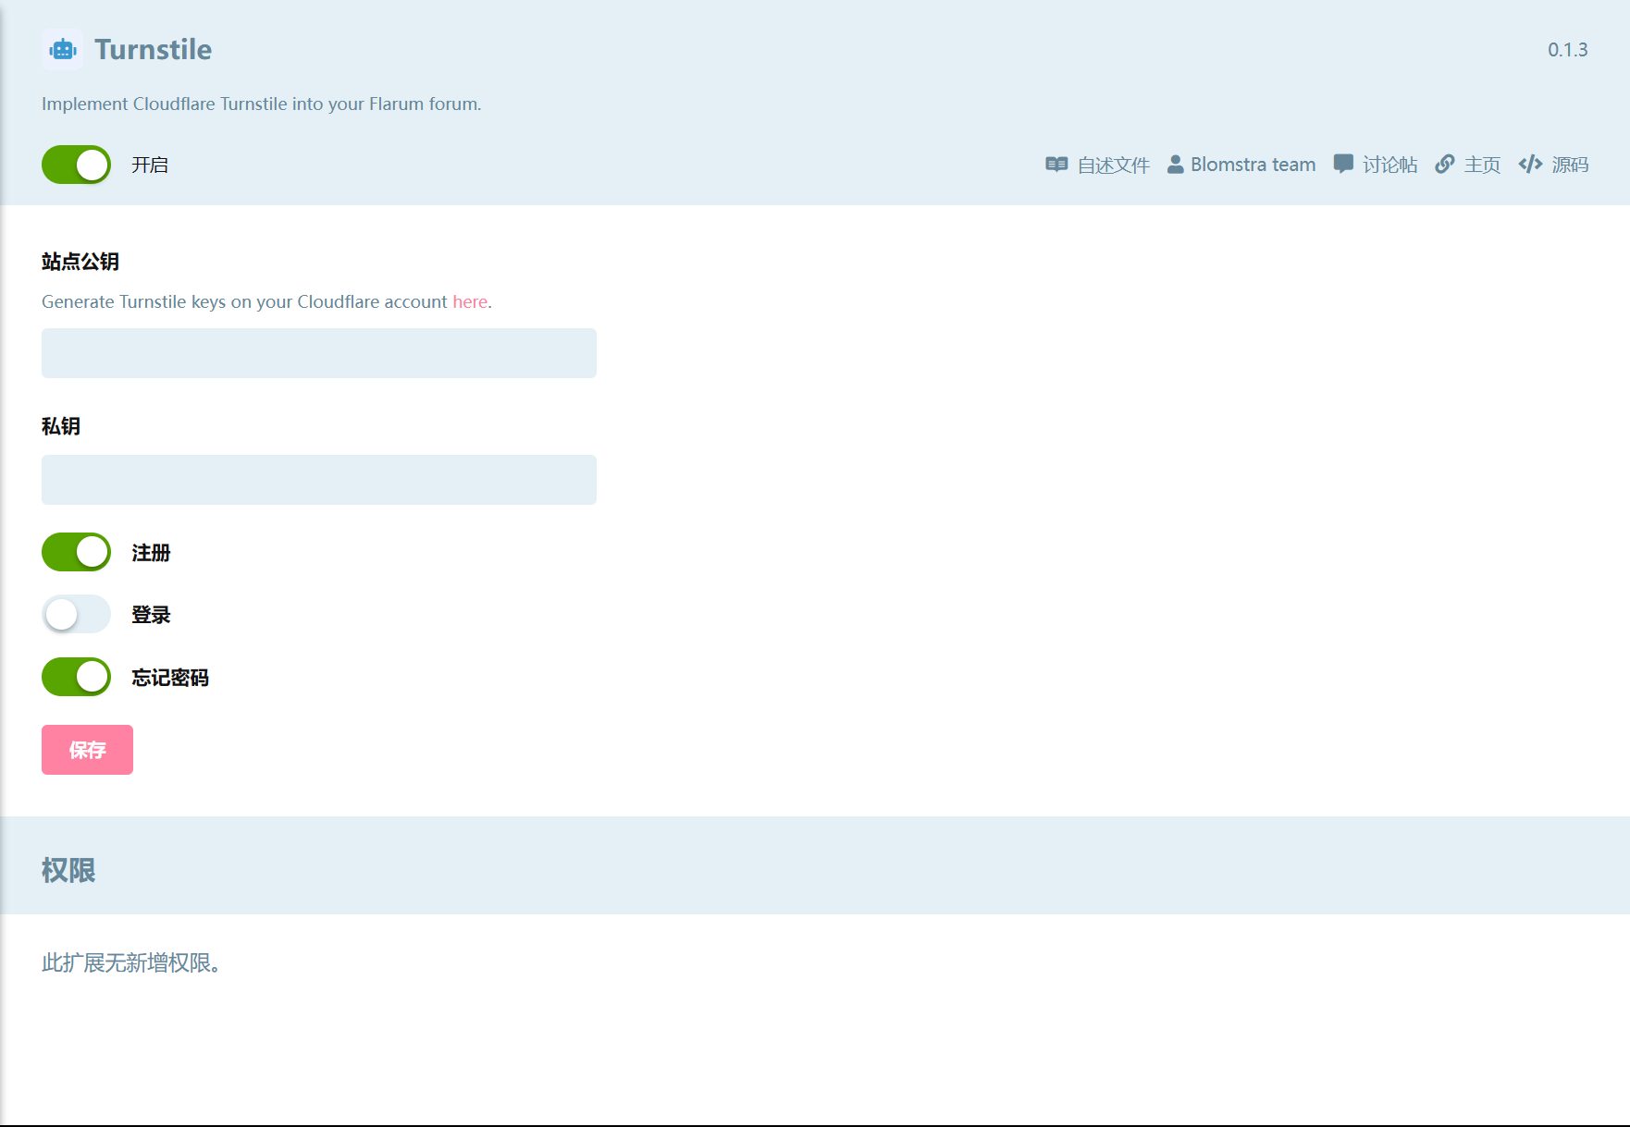Click the 0.1.3 version number

1568,50
